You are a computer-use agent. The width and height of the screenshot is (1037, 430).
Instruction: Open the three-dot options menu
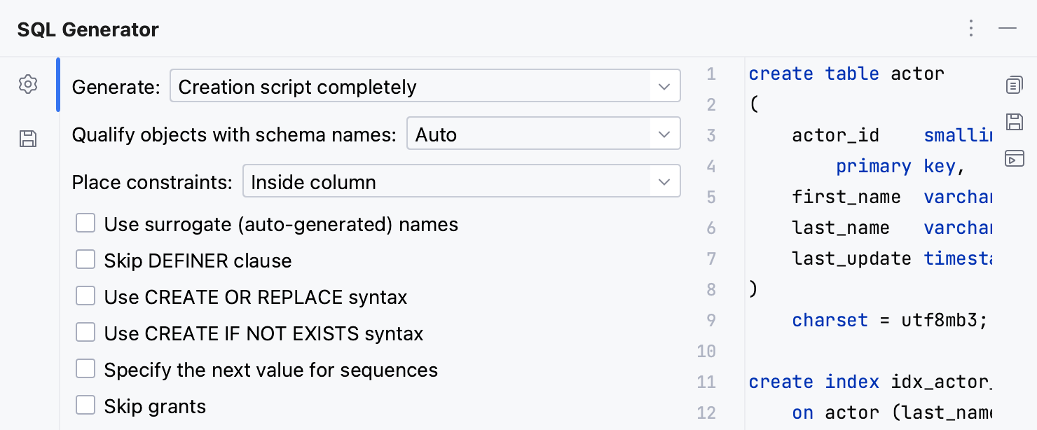971,29
